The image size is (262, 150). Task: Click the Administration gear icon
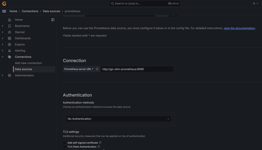pos(9,75)
